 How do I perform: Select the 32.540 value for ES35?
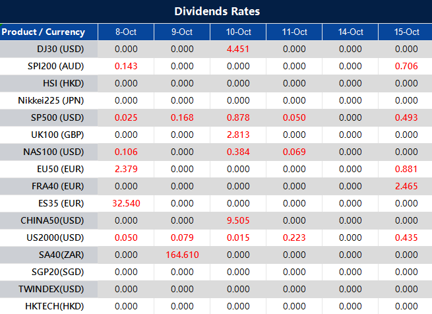coord(126,203)
